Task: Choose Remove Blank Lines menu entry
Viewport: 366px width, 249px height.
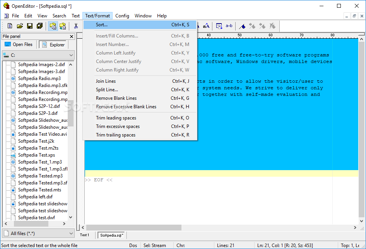Action: coord(140,98)
